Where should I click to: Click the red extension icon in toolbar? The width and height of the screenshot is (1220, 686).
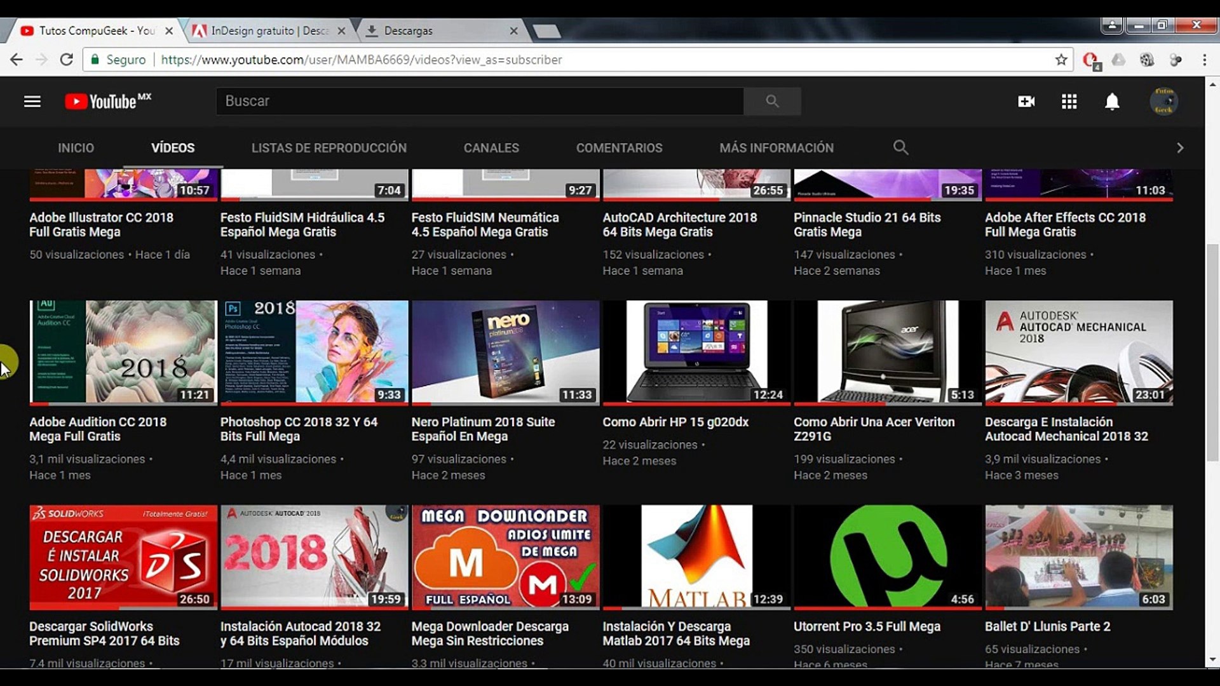[x=1092, y=60]
